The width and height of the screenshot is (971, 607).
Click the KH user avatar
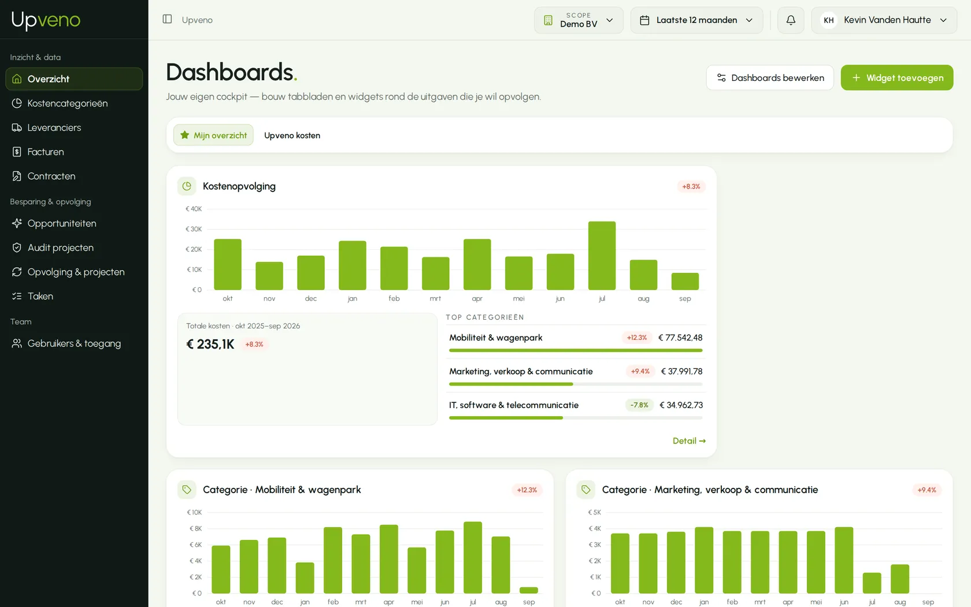tap(829, 20)
